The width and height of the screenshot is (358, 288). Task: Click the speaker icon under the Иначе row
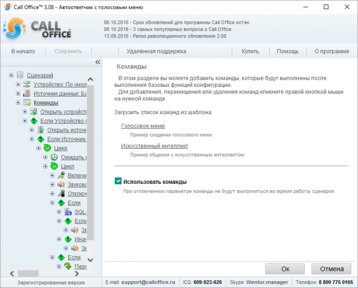(x=74, y=248)
